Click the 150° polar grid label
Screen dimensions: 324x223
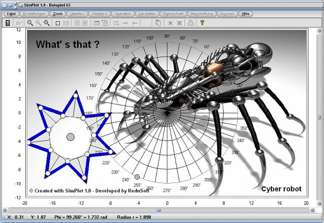point(99,74)
